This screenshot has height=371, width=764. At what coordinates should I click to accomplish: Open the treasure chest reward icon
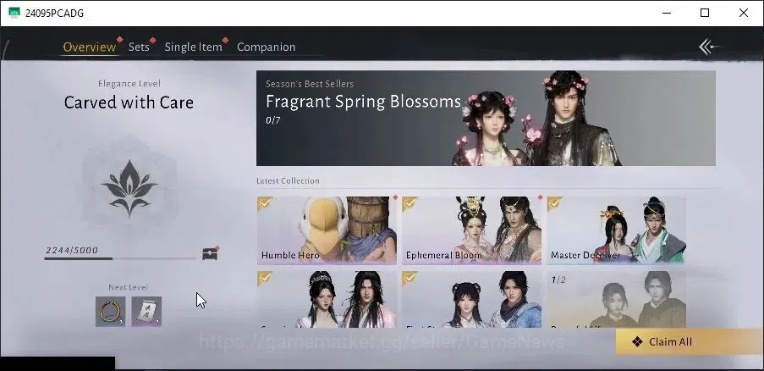pyautogui.click(x=210, y=253)
